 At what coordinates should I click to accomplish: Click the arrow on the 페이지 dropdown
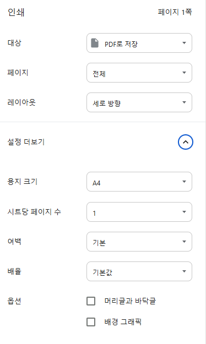click(185, 73)
